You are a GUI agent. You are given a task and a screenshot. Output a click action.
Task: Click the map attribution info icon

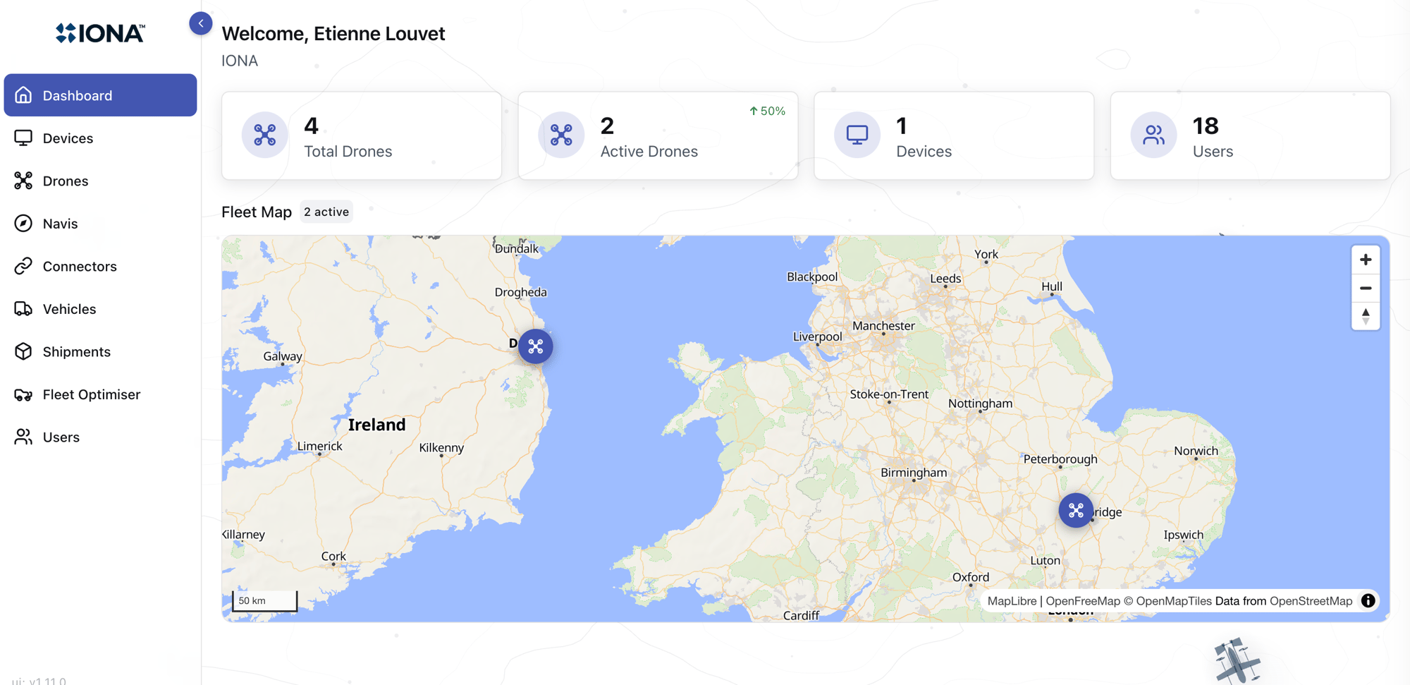tap(1368, 600)
